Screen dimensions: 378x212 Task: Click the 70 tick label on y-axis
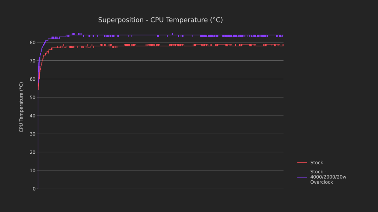click(x=32, y=61)
